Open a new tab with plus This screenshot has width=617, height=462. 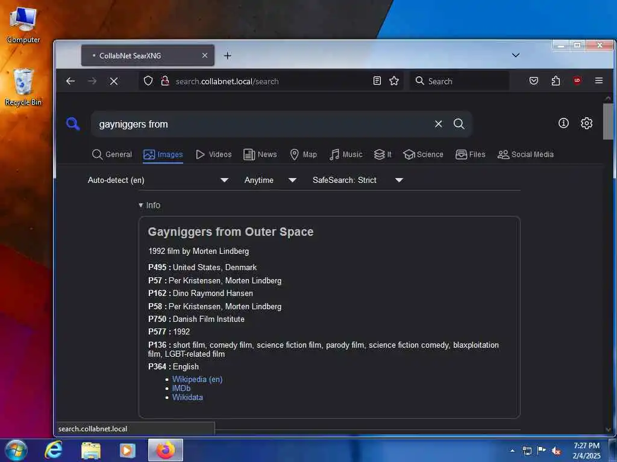tap(227, 56)
